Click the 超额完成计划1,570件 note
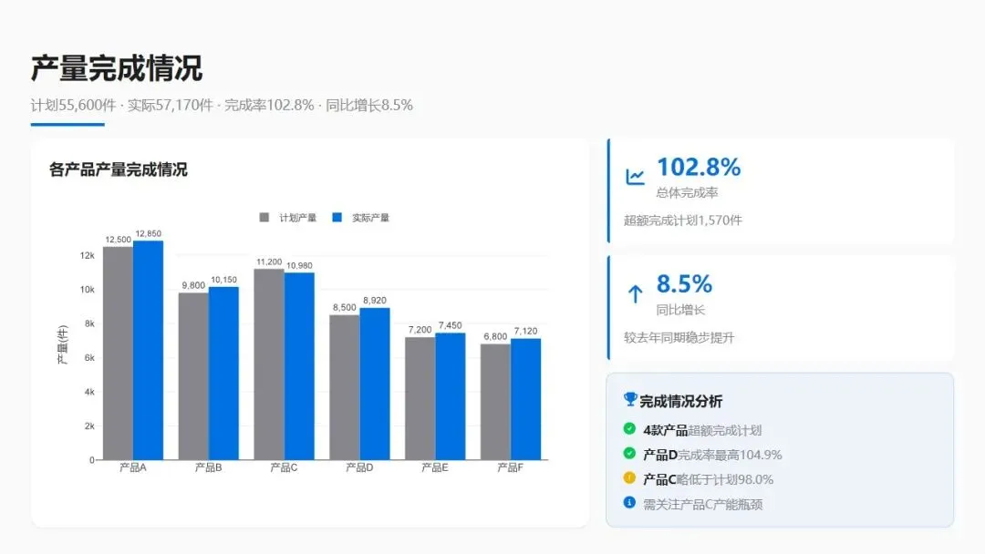 tap(683, 221)
